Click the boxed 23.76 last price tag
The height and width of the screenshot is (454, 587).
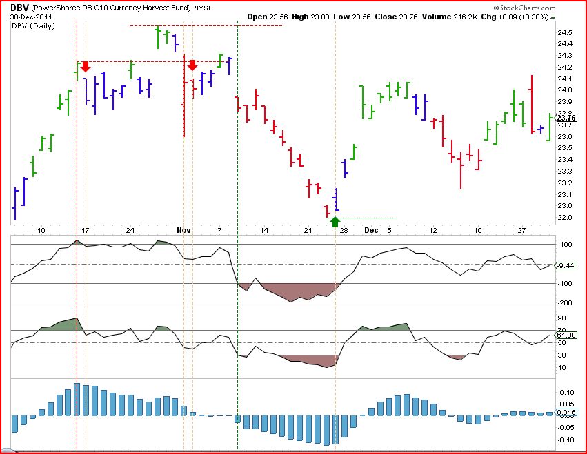pyautogui.click(x=566, y=118)
